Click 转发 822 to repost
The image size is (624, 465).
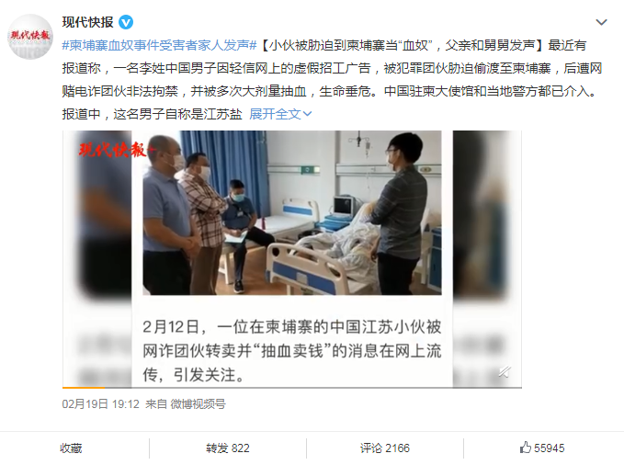point(228,448)
